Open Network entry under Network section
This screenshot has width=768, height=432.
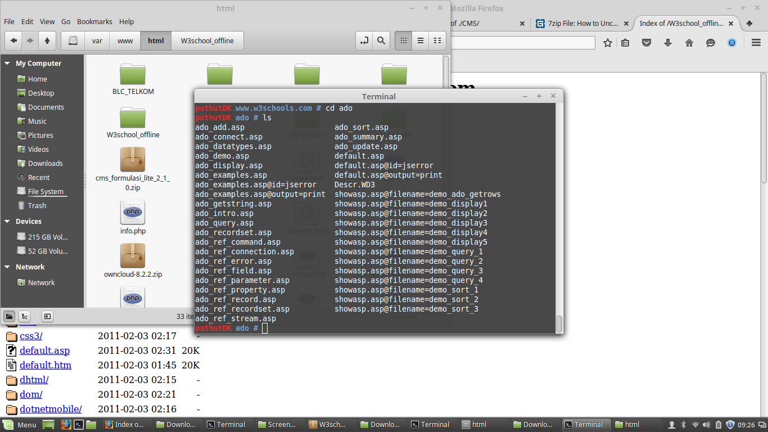42,282
